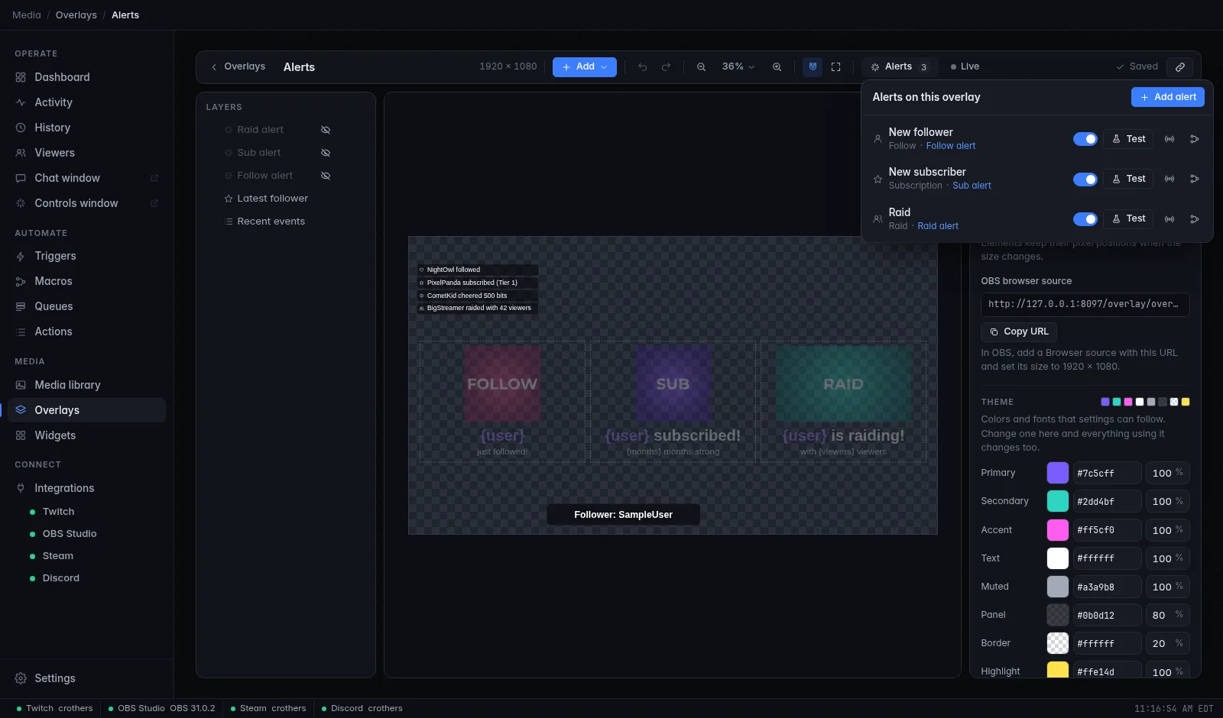This screenshot has width=1223, height=718.
Task: Open the Add dropdown menu
Action: [585, 67]
